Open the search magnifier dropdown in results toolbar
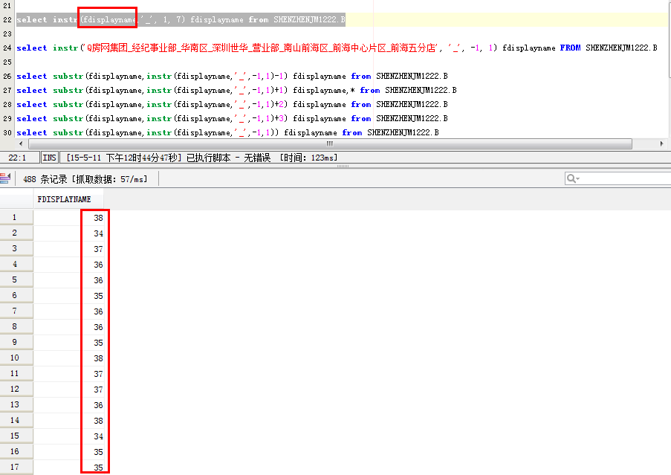 tap(573, 179)
